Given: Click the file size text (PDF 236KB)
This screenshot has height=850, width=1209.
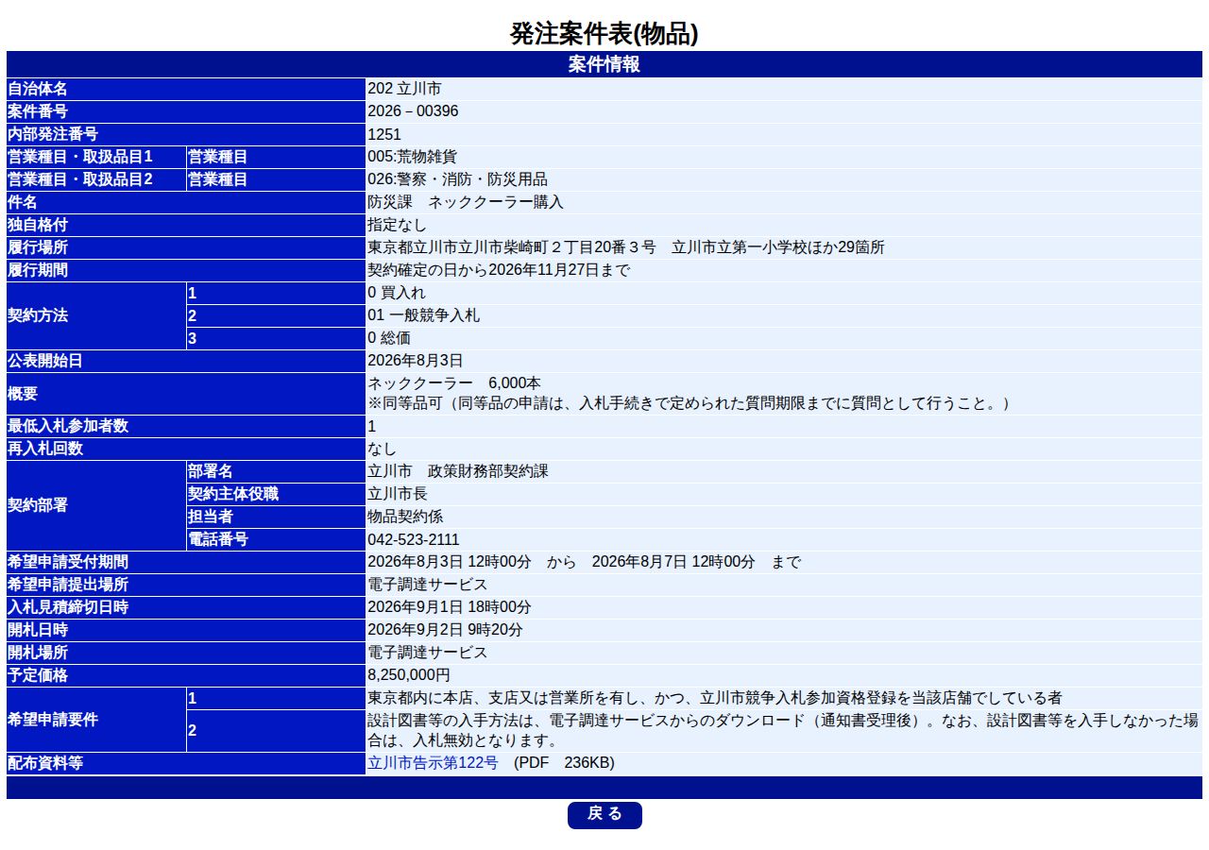Looking at the screenshot, I should tap(564, 763).
